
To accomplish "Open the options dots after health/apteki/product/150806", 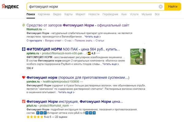I will tap(82, 82).
